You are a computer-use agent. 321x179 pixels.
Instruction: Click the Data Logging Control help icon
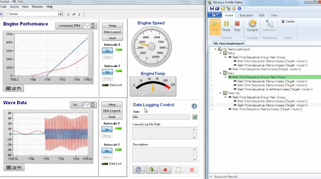194,106
